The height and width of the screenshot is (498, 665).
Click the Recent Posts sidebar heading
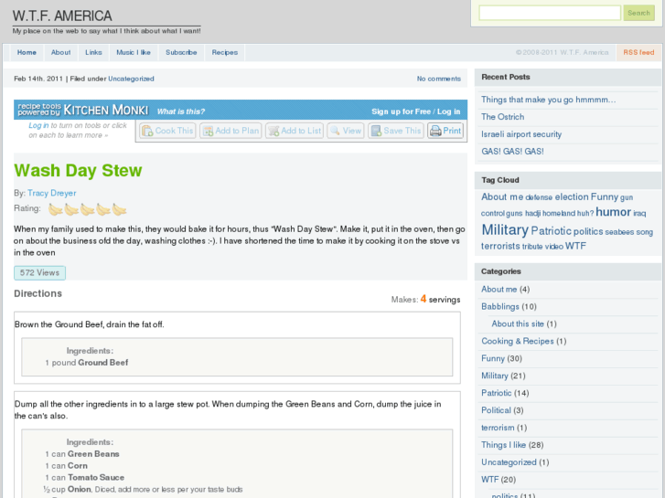pos(506,77)
